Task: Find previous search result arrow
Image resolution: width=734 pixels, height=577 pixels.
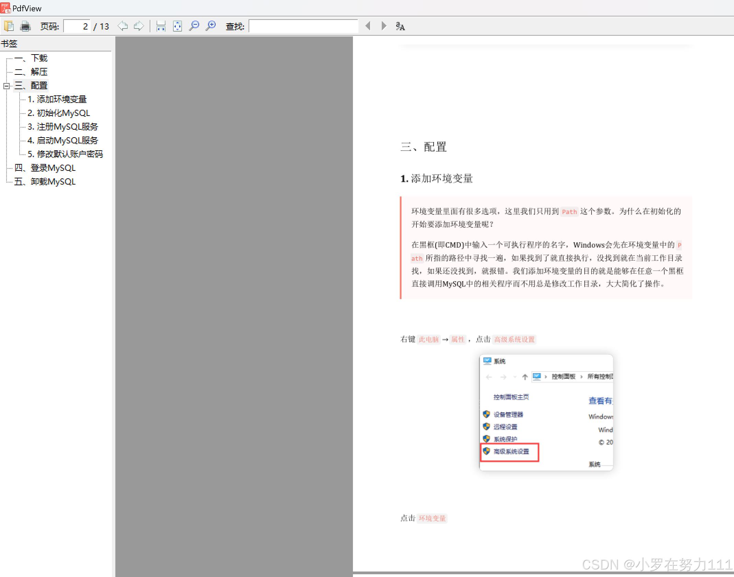Action: [x=368, y=26]
